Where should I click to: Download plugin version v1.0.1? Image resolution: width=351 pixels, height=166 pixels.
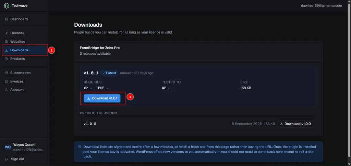coord(102,98)
